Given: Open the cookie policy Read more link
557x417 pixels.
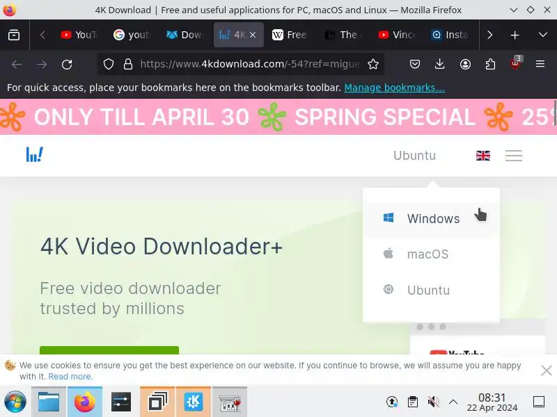Looking at the screenshot, I should (70, 377).
